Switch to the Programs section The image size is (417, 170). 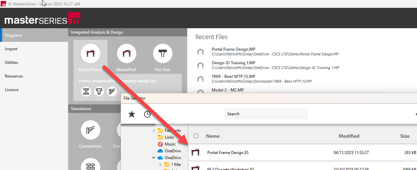(x=34, y=35)
